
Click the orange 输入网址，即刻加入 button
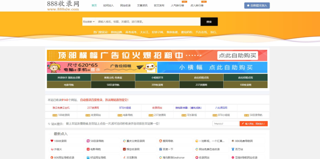[254, 124]
